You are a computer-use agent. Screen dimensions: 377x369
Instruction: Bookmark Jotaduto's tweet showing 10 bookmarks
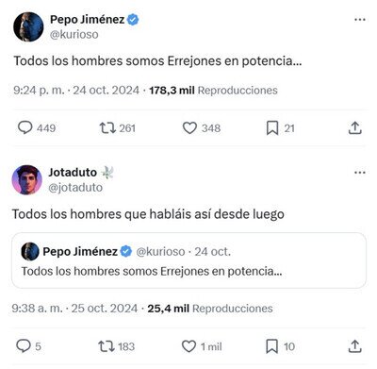(x=271, y=346)
